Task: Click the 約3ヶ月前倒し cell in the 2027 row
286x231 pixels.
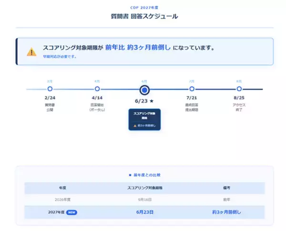Action: click(x=226, y=212)
